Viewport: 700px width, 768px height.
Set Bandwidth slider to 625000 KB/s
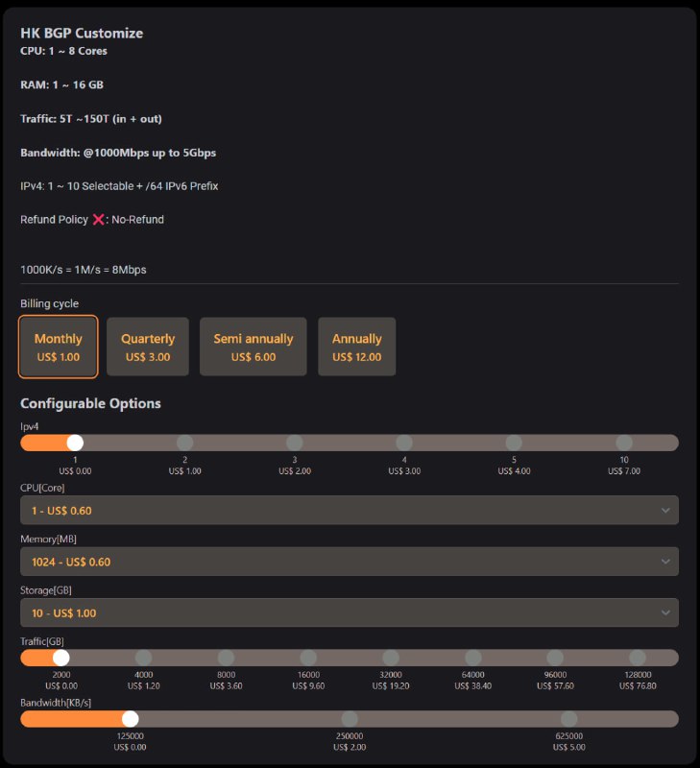(x=569, y=719)
